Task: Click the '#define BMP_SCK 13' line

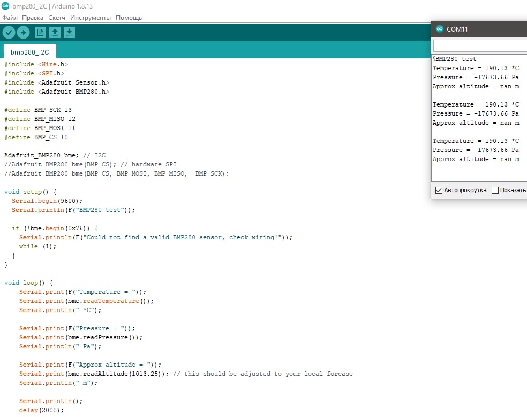Action: 37,110
